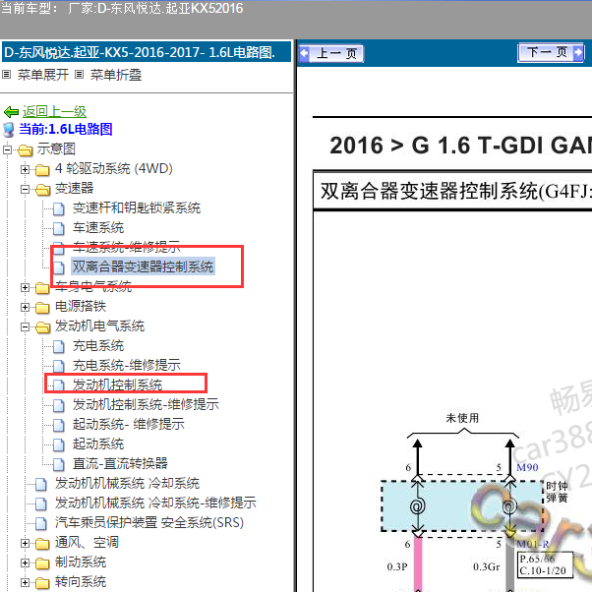The image size is (592, 592).
Task: Open 发动机机械系统 冷却系统-维修提示 entry
Action: [155, 503]
